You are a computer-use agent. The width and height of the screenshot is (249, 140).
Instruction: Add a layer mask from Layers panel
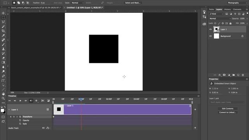pos(224,75)
